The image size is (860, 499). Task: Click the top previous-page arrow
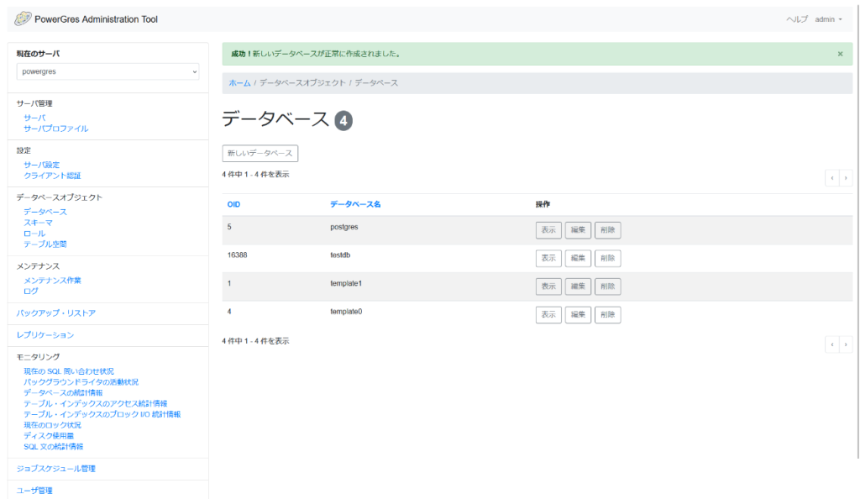coord(832,177)
